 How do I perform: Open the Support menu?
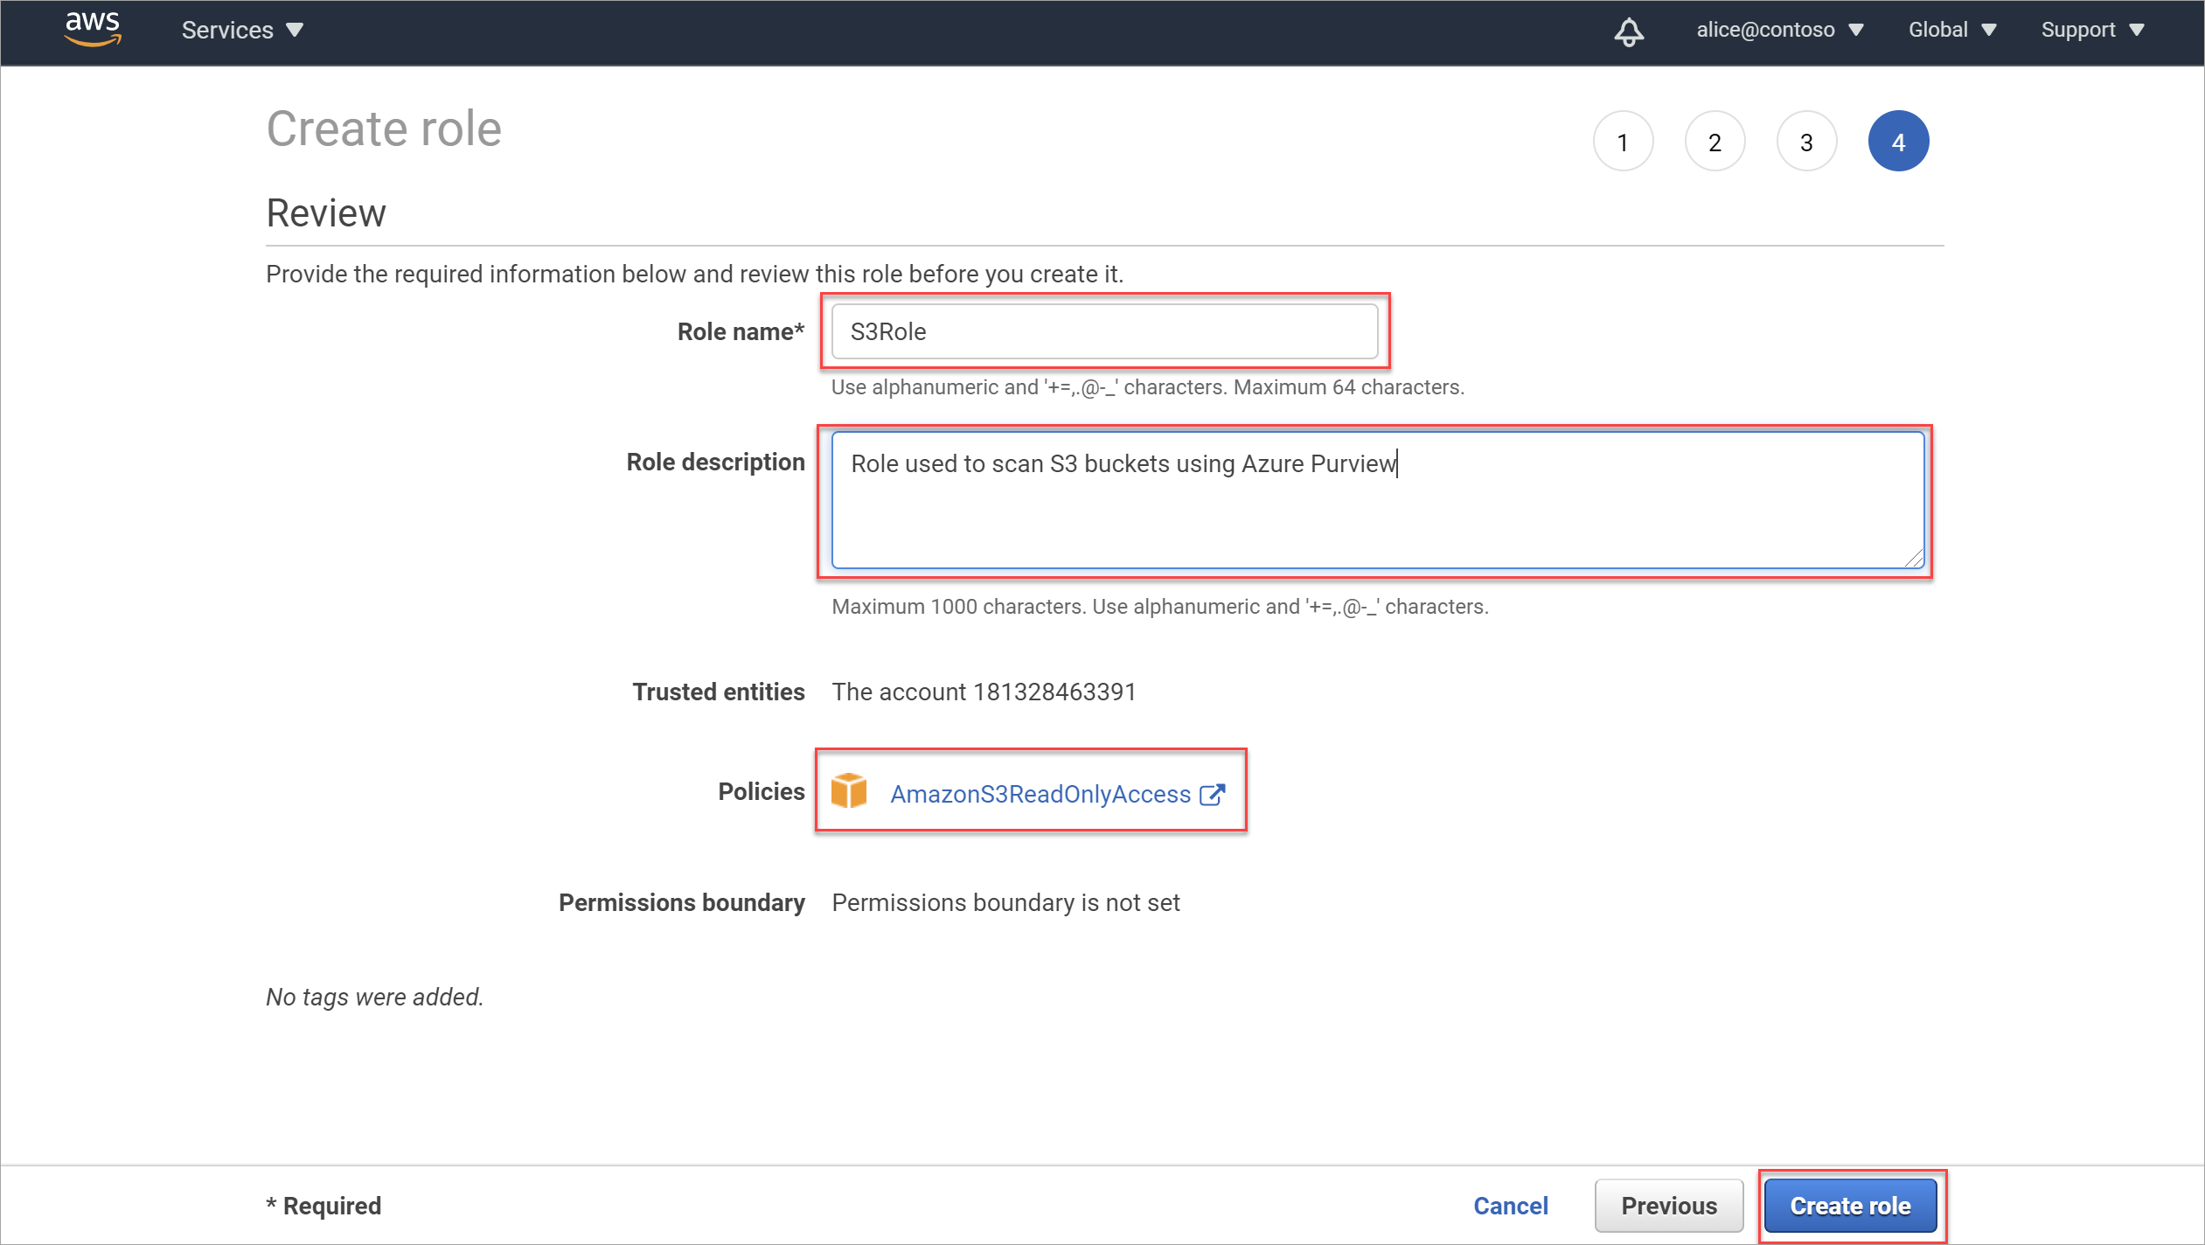point(2104,27)
